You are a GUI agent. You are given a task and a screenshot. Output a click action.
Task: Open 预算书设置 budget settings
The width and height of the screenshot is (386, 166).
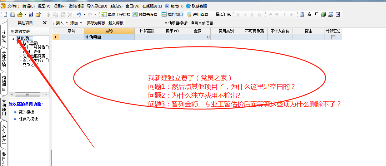coord(145,14)
